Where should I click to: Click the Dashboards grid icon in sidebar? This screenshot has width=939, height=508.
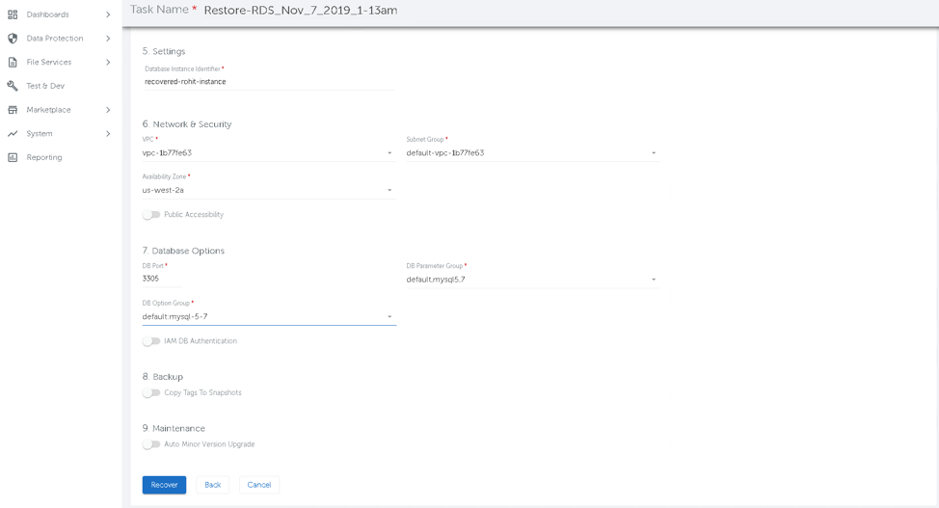[x=13, y=14]
